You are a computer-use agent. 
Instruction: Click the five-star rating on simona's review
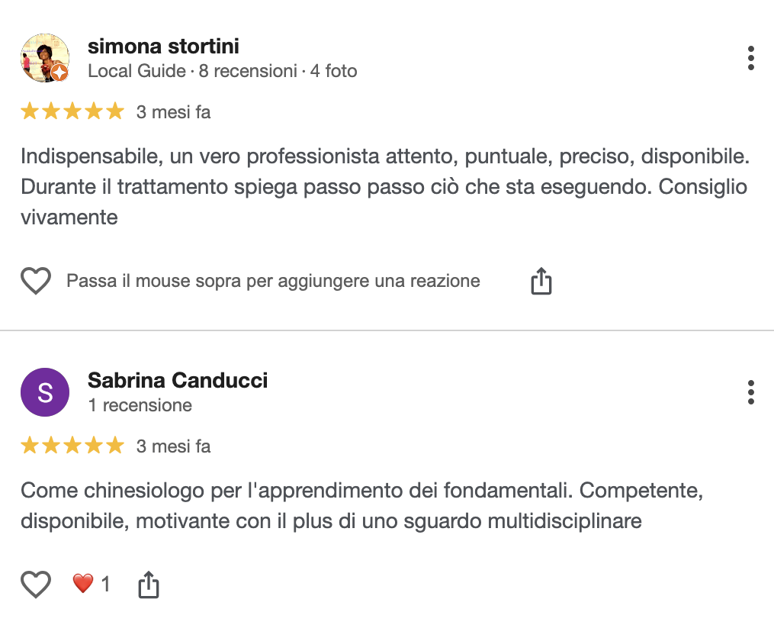72,112
